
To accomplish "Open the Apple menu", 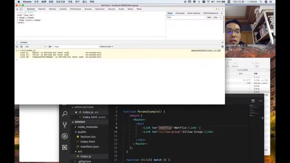I will point(19,2).
